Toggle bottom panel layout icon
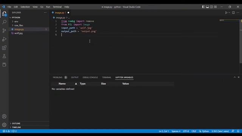Viewport: 242px width, 136px height. point(208,7)
